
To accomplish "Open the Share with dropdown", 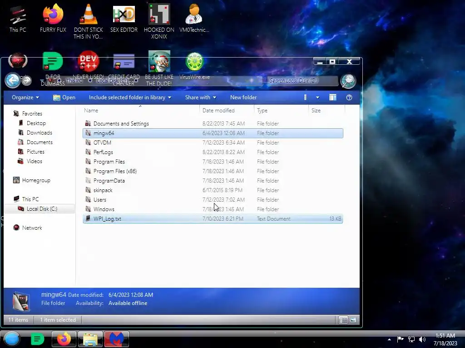I will coord(200,97).
